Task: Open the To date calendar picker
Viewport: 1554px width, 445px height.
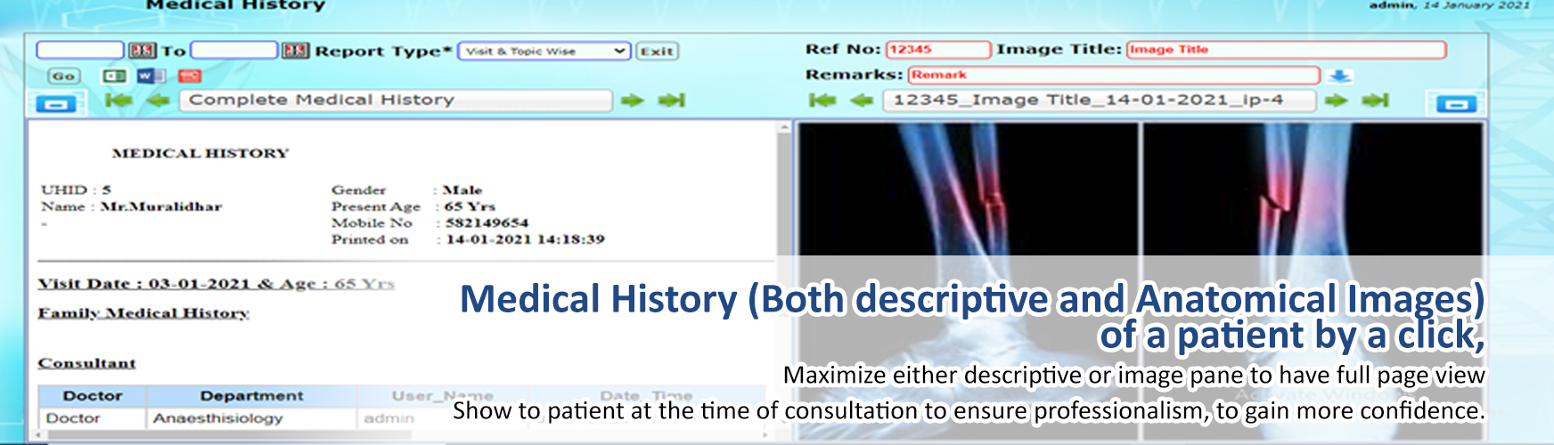Action: pyautogui.click(x=296, y=51)
